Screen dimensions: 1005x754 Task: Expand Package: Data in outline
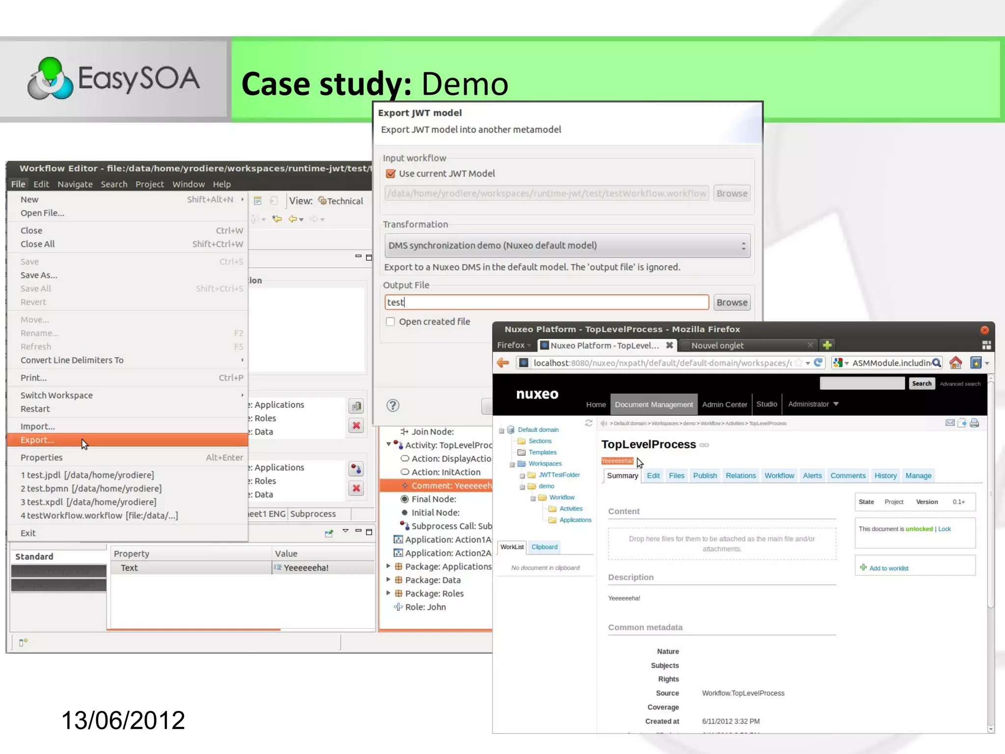[x=388, y=580]
